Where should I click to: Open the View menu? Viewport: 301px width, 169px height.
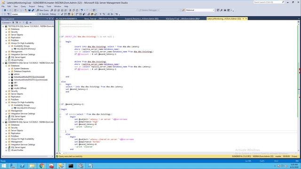click(x=16, y=6)
